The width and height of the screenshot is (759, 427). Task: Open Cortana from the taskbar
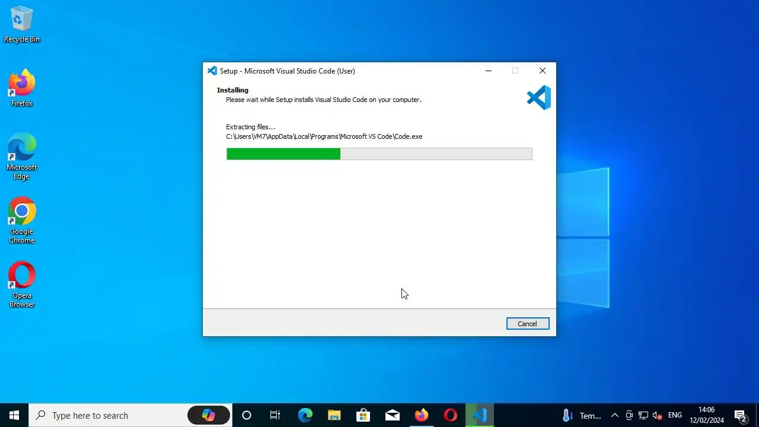pyautogui.click(x=247, y=415)
